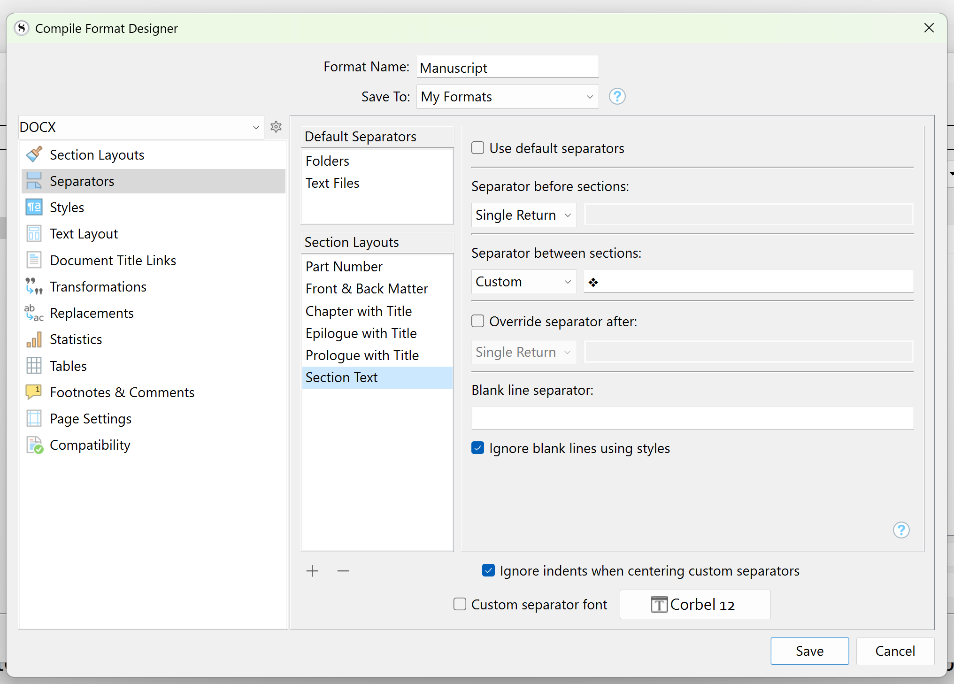Open the Corbel 12 font picker
The height and width of the screenshot is (684, 954).
point(695,604)
